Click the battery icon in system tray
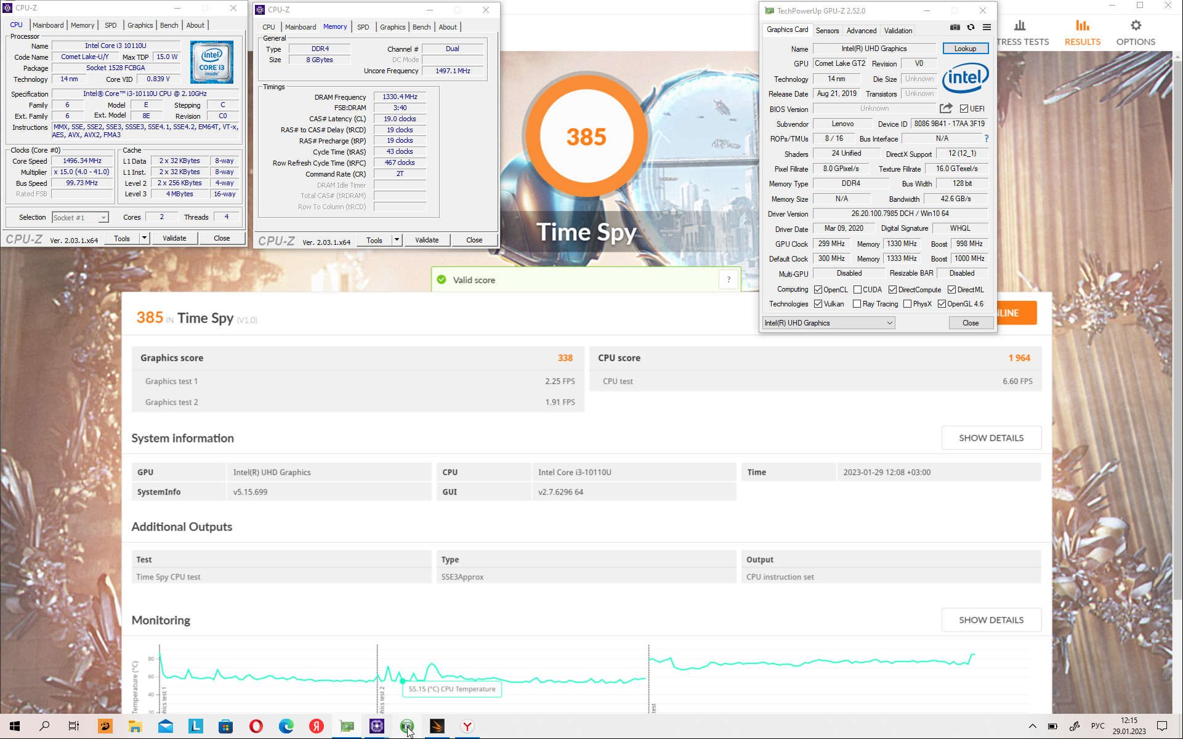The height and width of the screenshot is (739, 1183). coord(1052,726)
